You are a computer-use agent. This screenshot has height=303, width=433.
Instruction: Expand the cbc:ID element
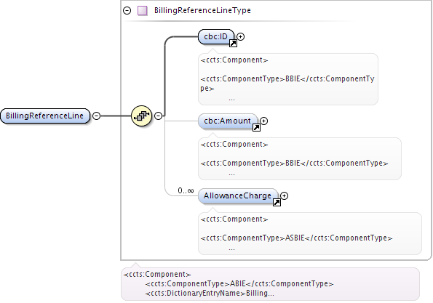click(241, 36)
